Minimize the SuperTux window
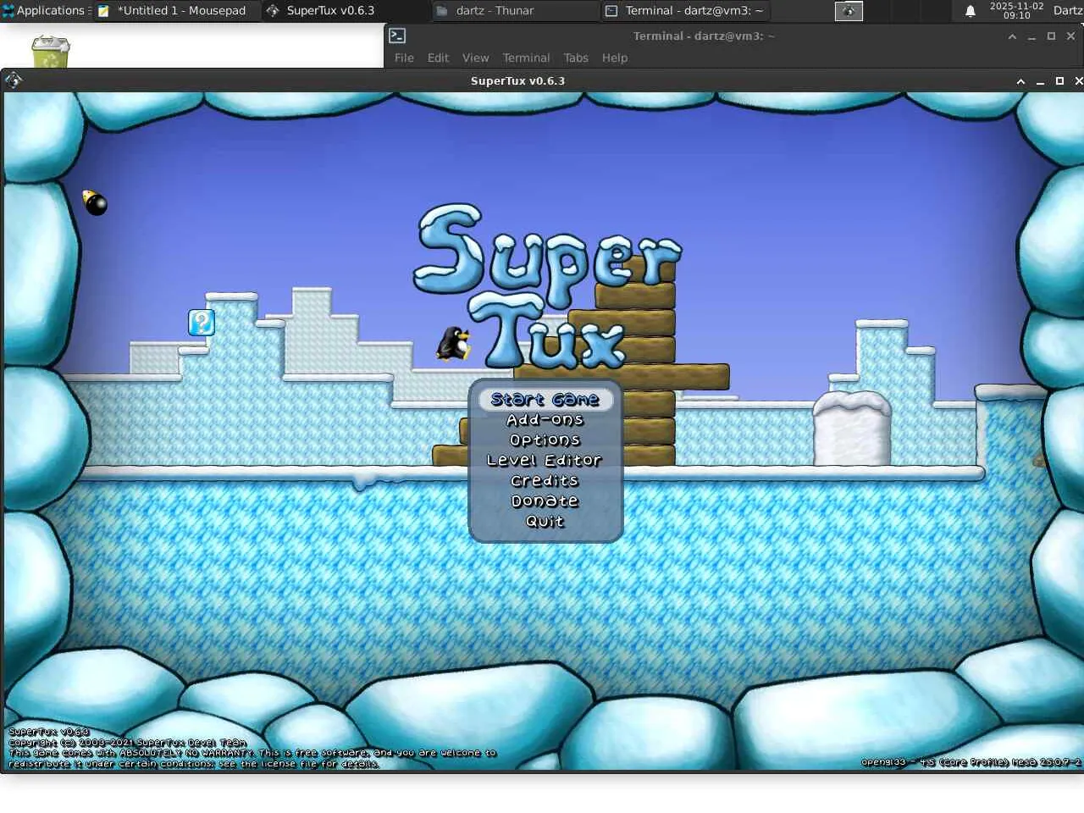The image size is (1084, 813). coord(1040,81)
